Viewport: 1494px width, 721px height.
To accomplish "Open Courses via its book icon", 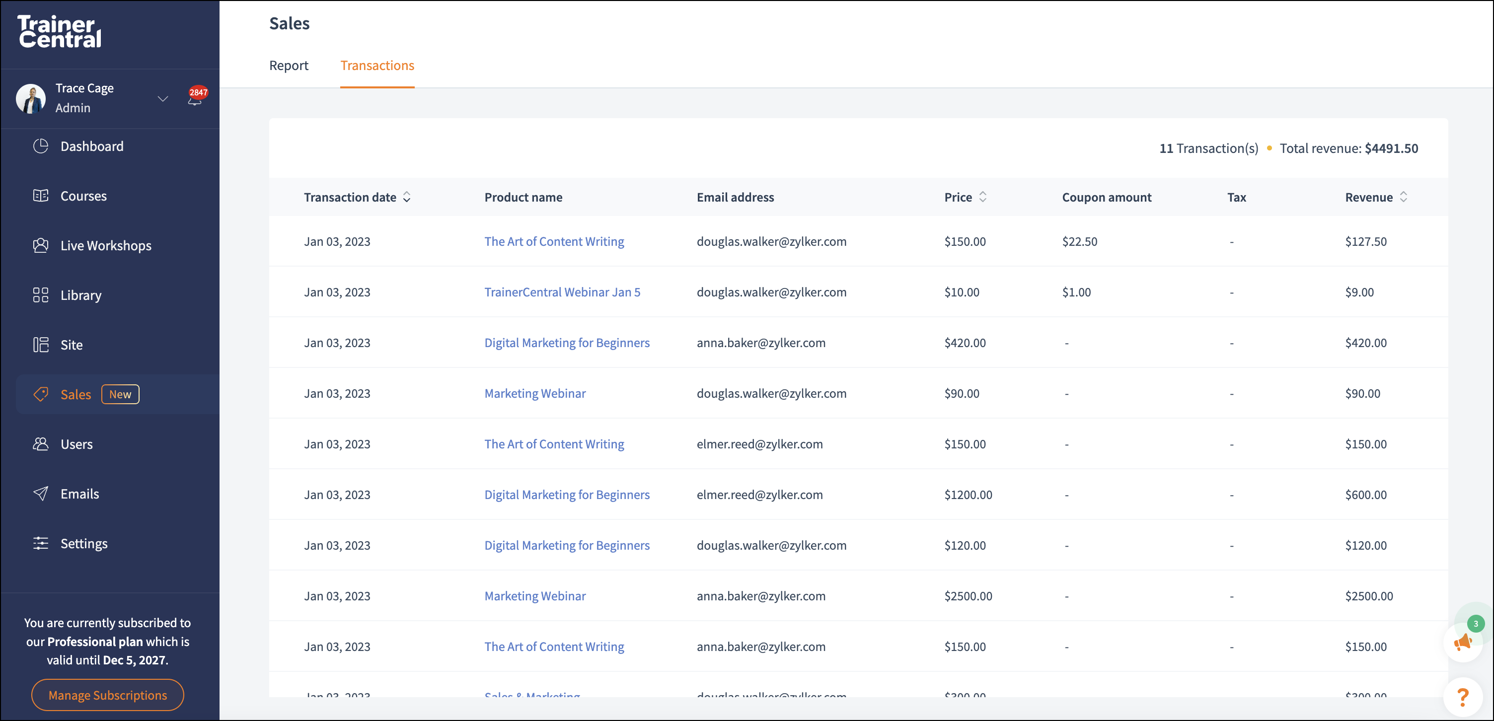I will pyautogui.click(x=41, y=196).
